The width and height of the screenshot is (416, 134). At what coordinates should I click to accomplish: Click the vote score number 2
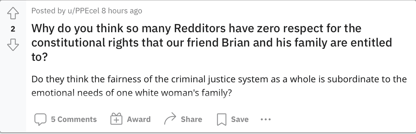pos(13,29)
